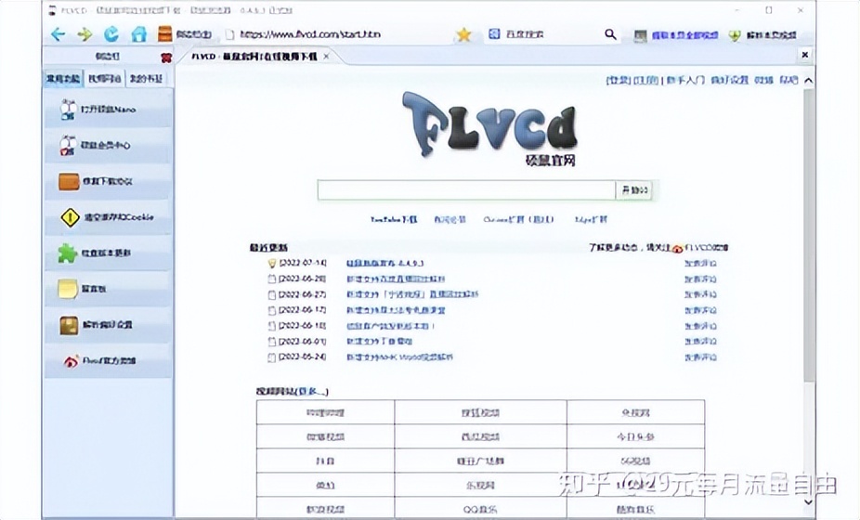
Task: Click the green puzzle check-update icon
Action: (68, 253)
